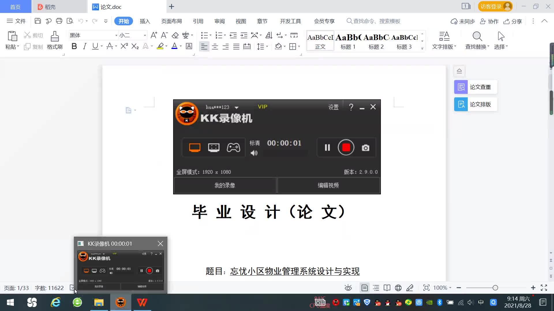This screenshot has height=311, width=554.
Task: Open the font size 小二 dropdown
Action: [x=145, y=35]
